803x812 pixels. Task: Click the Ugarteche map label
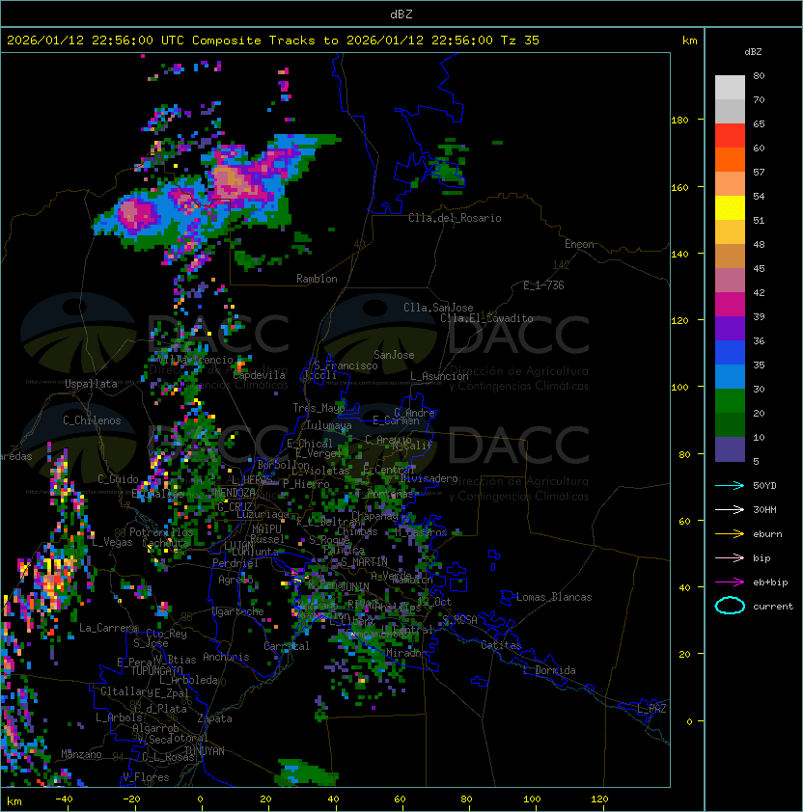(x=238, y=611)
